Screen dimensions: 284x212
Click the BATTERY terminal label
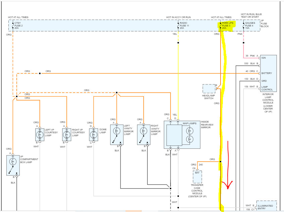(267, 73)
